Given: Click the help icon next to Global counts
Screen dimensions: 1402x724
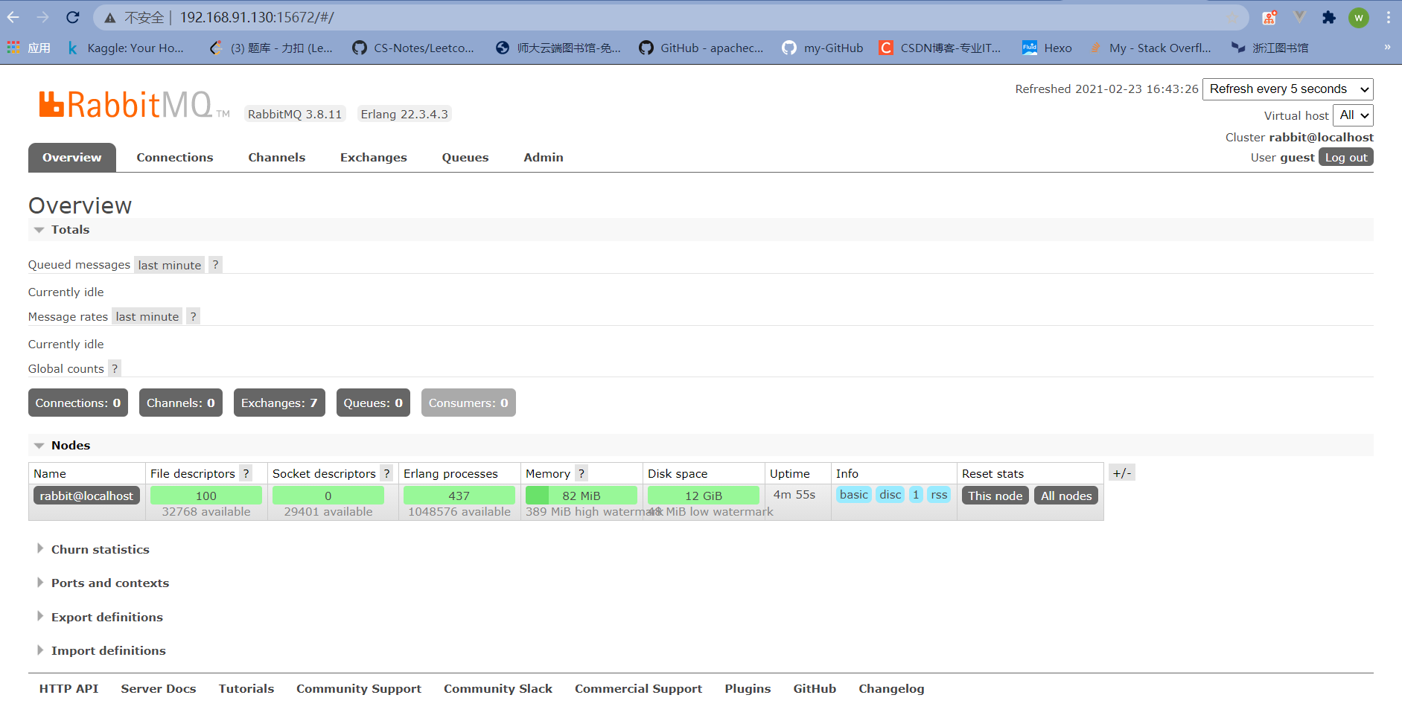Looking at the screenshot, I should [115, 368].
